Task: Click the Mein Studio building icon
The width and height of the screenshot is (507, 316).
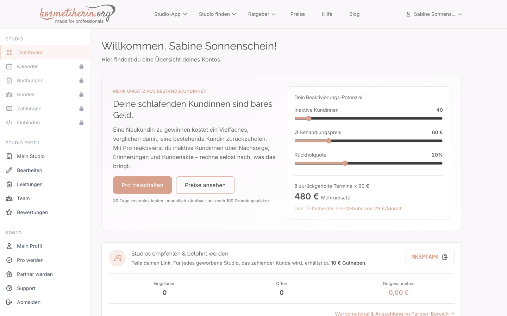Action: pos(9,156)
